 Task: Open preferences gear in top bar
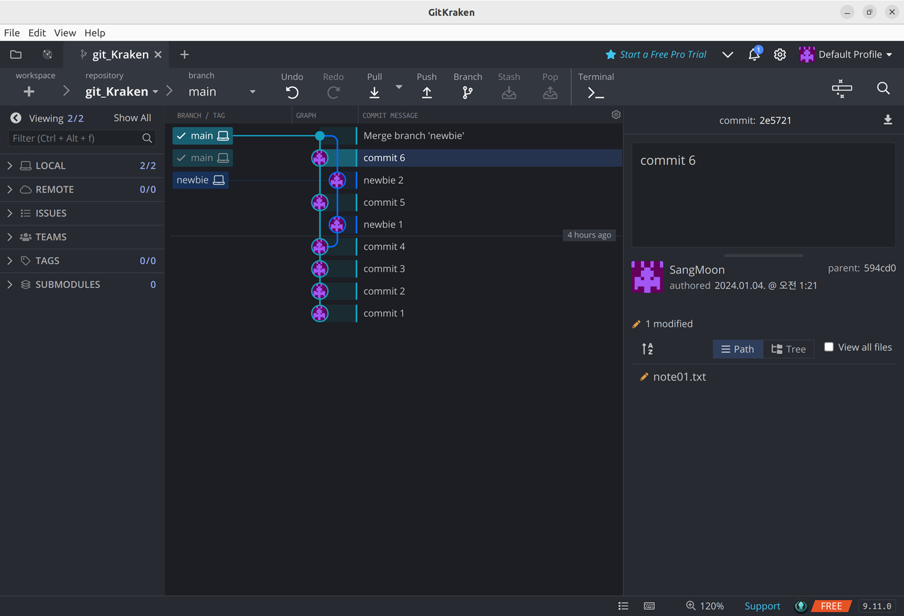pos(779,54)
